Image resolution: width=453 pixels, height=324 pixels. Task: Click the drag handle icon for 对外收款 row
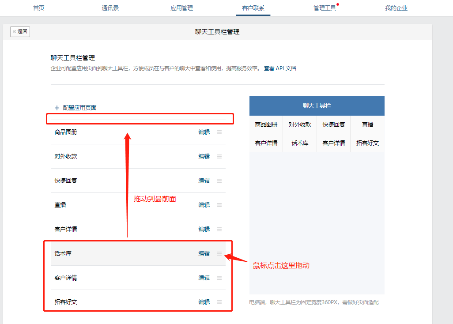[219, 156]
